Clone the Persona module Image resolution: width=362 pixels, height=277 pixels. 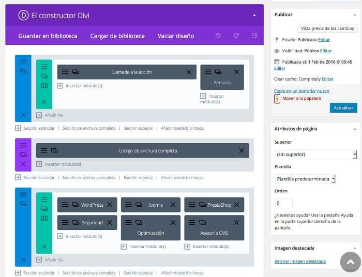(218, 72)
